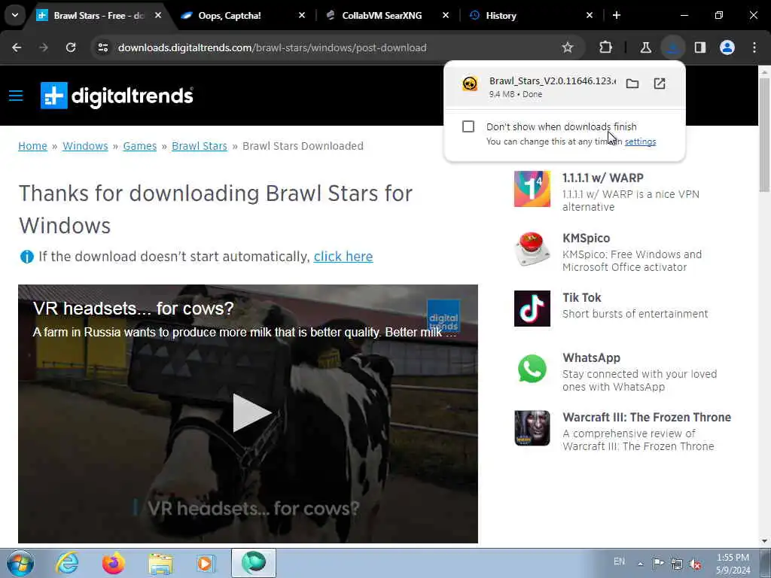Click the digitaltrends logo
771x578 pixels.
(x=117, y=96)
